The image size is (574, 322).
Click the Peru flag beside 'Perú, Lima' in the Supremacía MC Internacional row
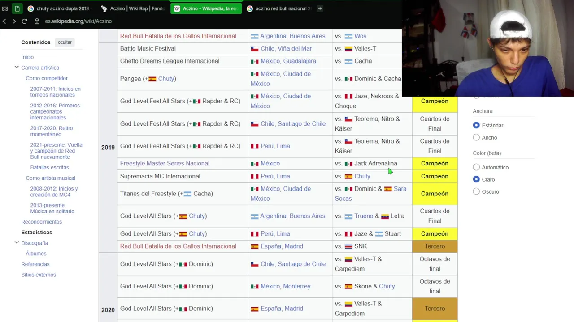(x=255, y=177)
